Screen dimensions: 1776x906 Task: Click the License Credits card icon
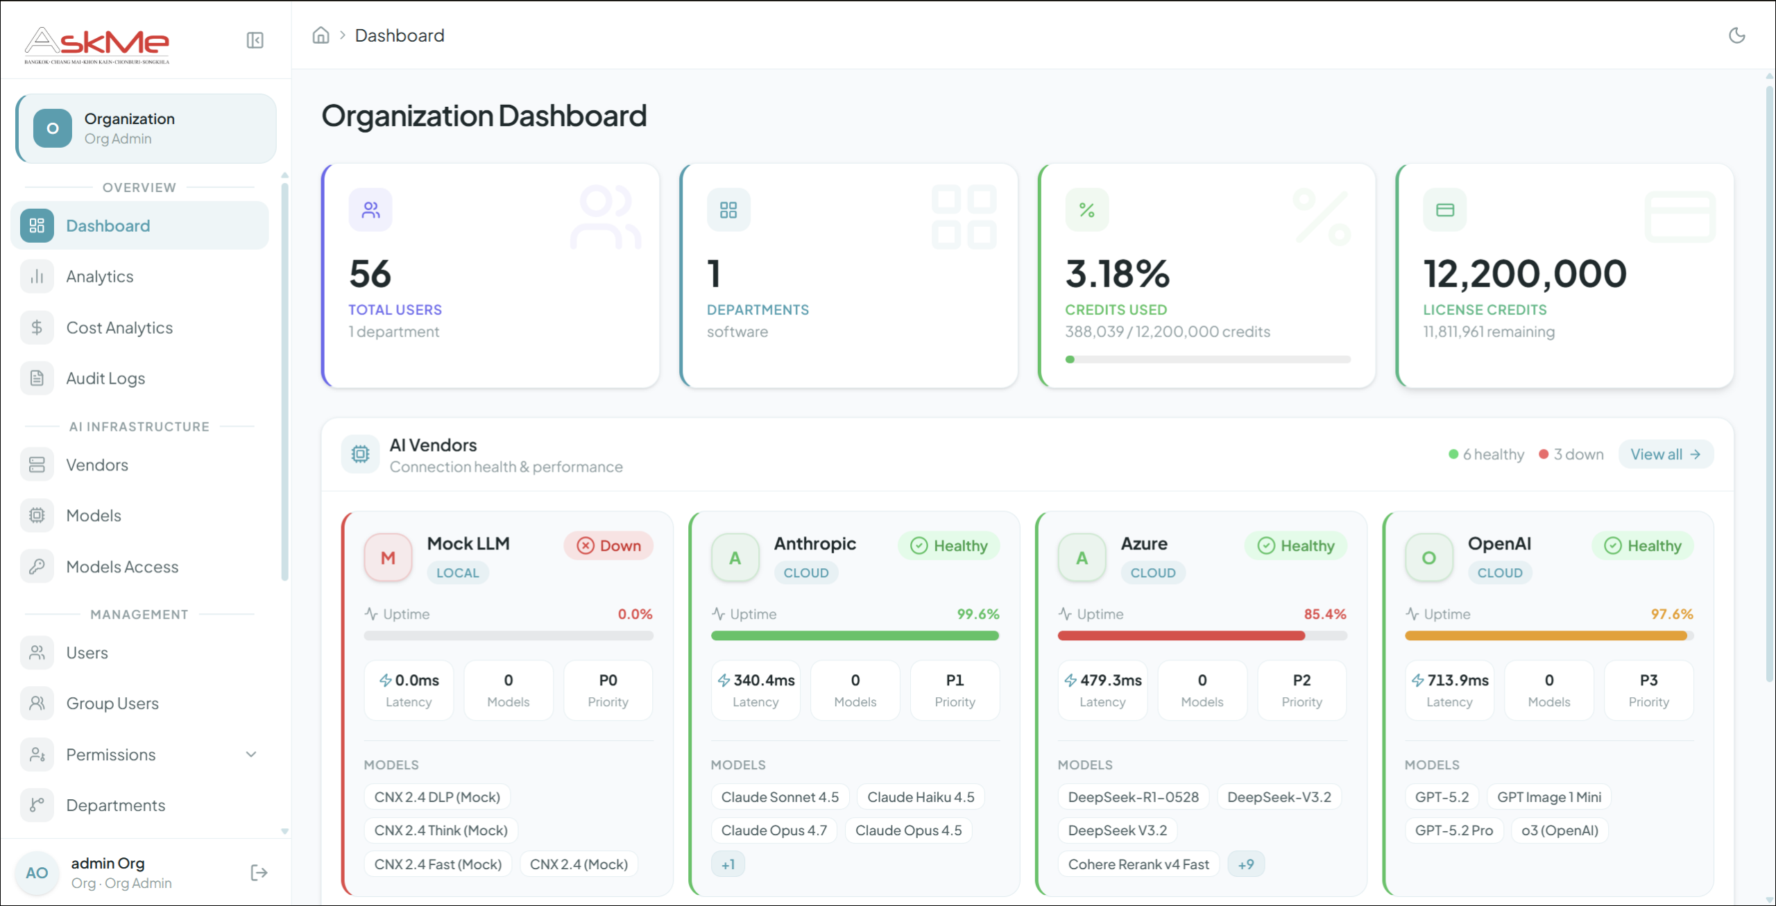1445,210
